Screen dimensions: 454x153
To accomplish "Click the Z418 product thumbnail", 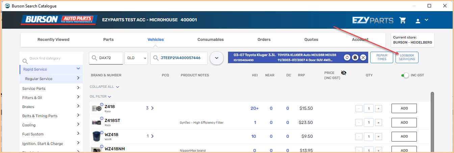I will [x=97, y=108].
